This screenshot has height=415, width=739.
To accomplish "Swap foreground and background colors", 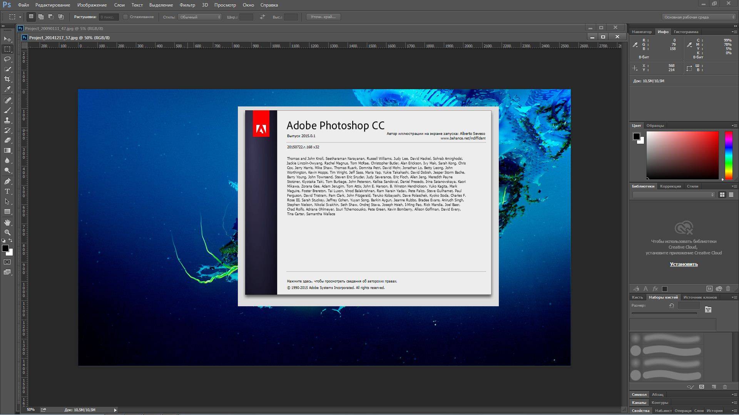I will (11, 241).
